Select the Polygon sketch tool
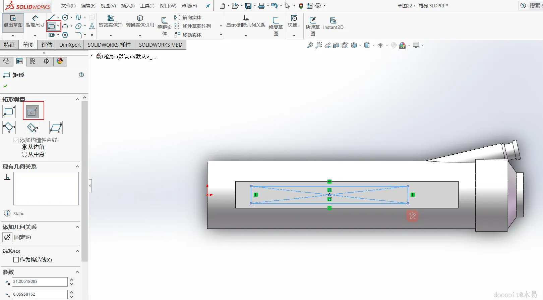Screen dimensions: 543x300 click(x=65, y=35)
